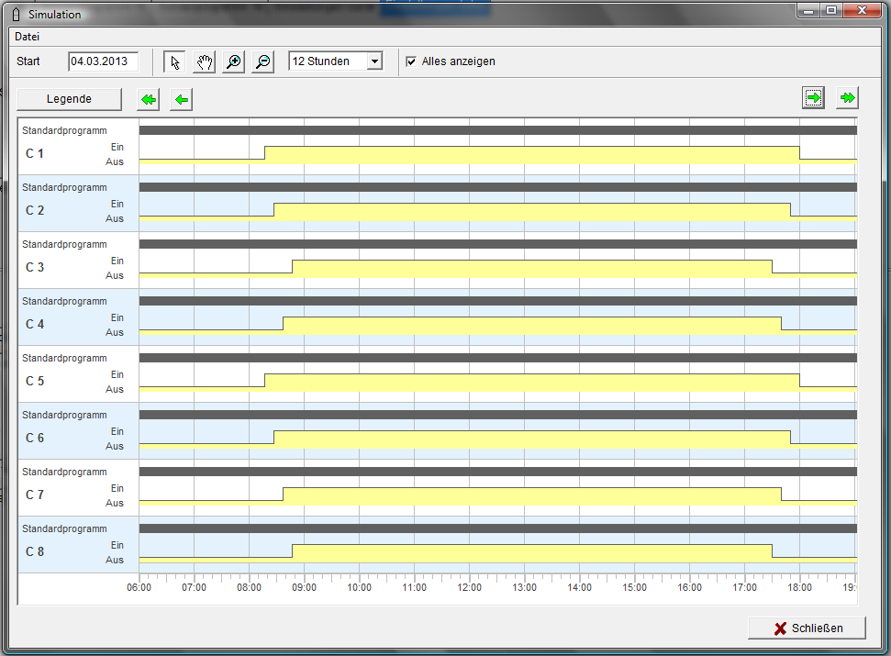891x656 pixels.
Task: Click the 15:00 time axis label
Action: (634, 587)
